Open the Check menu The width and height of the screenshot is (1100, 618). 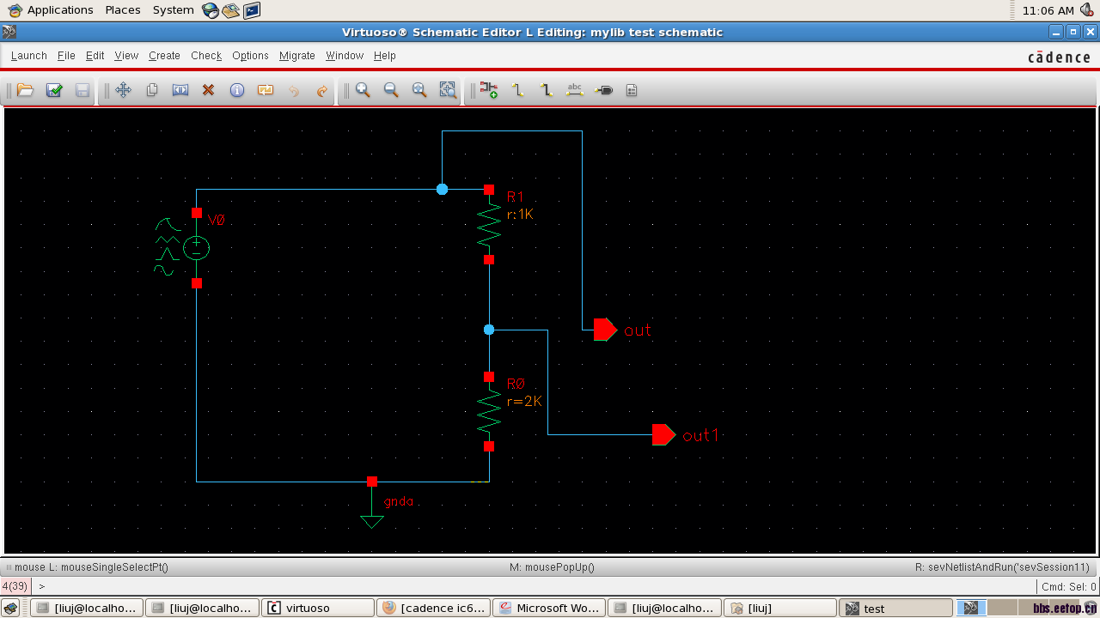click(206, 56)
